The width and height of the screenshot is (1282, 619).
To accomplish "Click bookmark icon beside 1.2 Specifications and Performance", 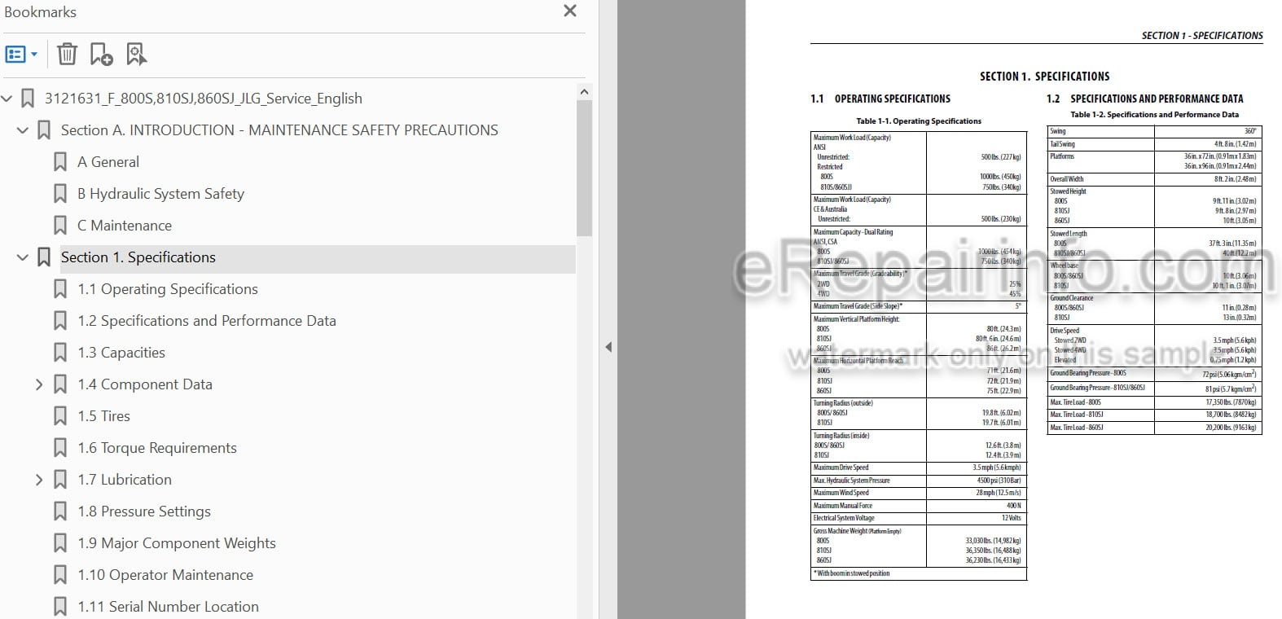I will [60, 321].
